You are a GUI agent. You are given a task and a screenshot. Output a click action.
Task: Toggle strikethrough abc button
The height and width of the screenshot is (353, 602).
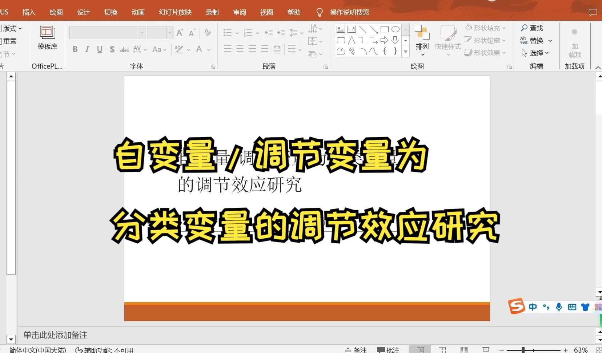(125, 49)
